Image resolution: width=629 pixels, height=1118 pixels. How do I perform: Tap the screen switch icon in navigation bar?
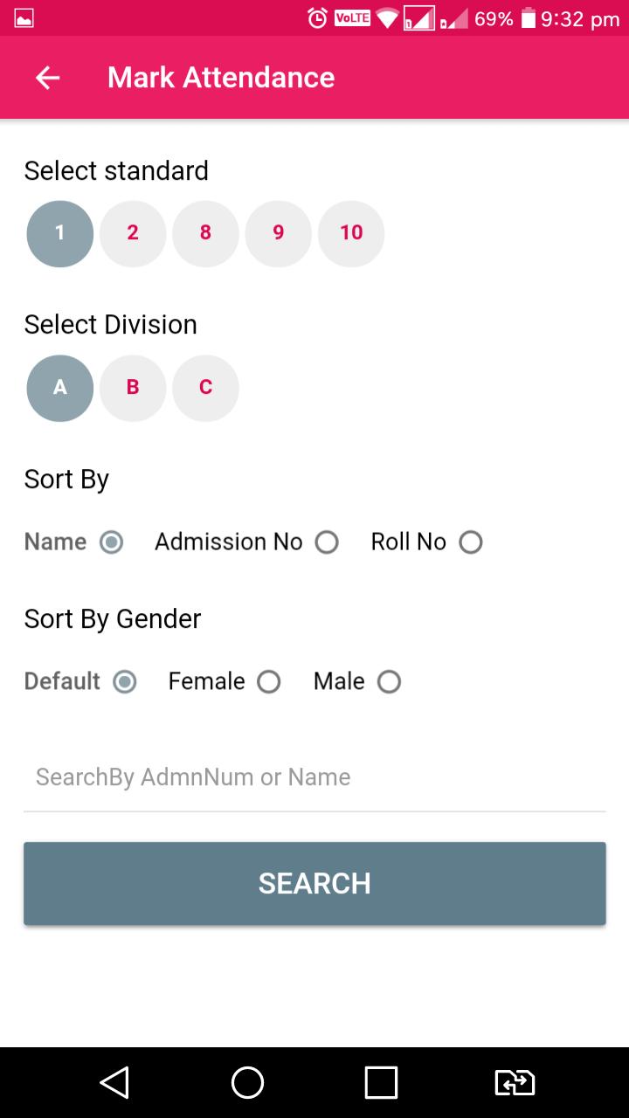(515, 1082)
